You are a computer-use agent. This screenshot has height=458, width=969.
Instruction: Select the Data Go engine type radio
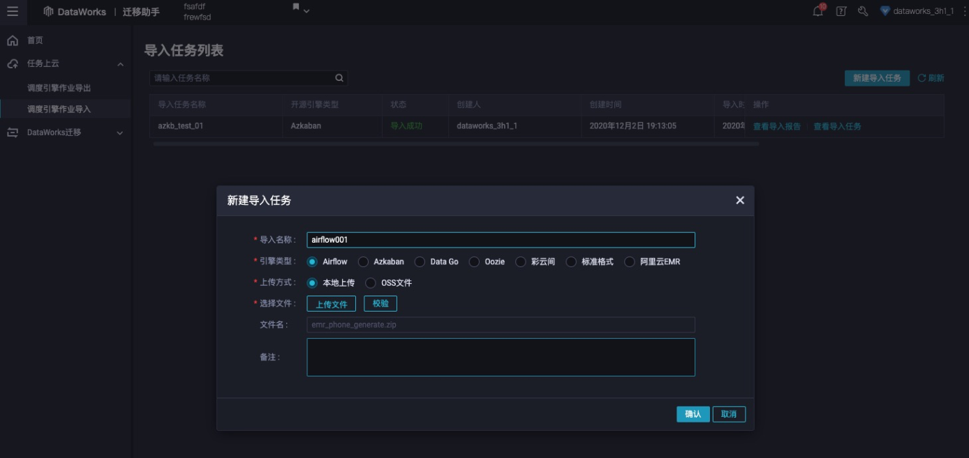(x=420, y=262)
